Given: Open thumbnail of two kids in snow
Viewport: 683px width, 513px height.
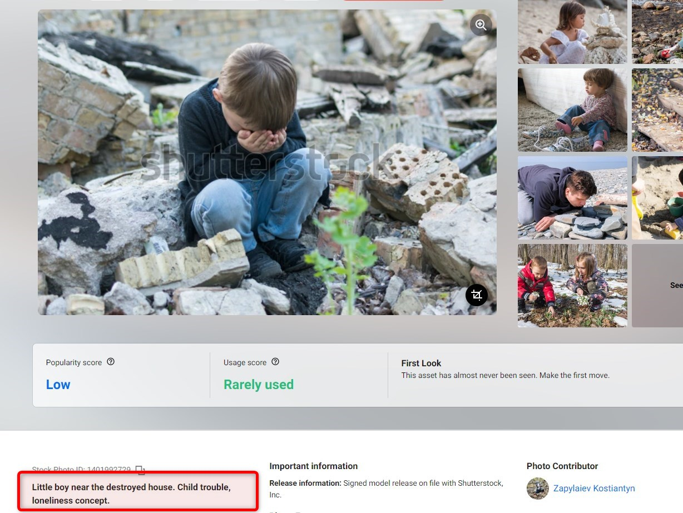Looking at the screenshot, I should tap(572, 286).
